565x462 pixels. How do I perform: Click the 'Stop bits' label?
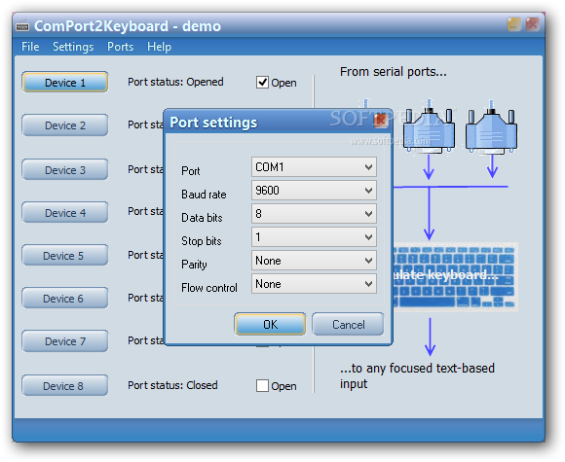coord(202,241)
